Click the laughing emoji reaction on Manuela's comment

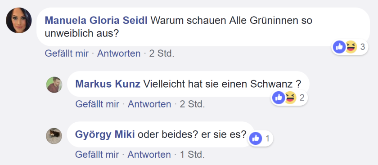[351, 47]
